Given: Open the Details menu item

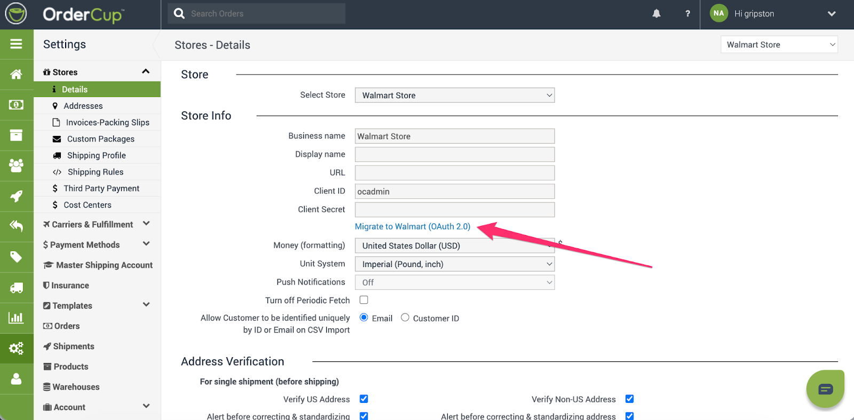Looking at the screenshot, I should pos(97,89).
